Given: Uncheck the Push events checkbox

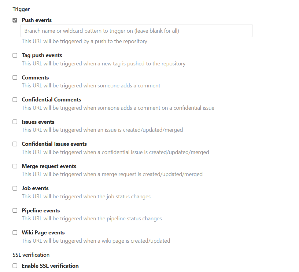Looking at the screenshot, I should [x=15, y=20].
